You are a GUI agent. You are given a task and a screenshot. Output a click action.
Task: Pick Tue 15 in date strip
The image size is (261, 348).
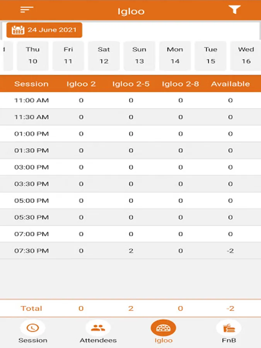click(210, 55)
